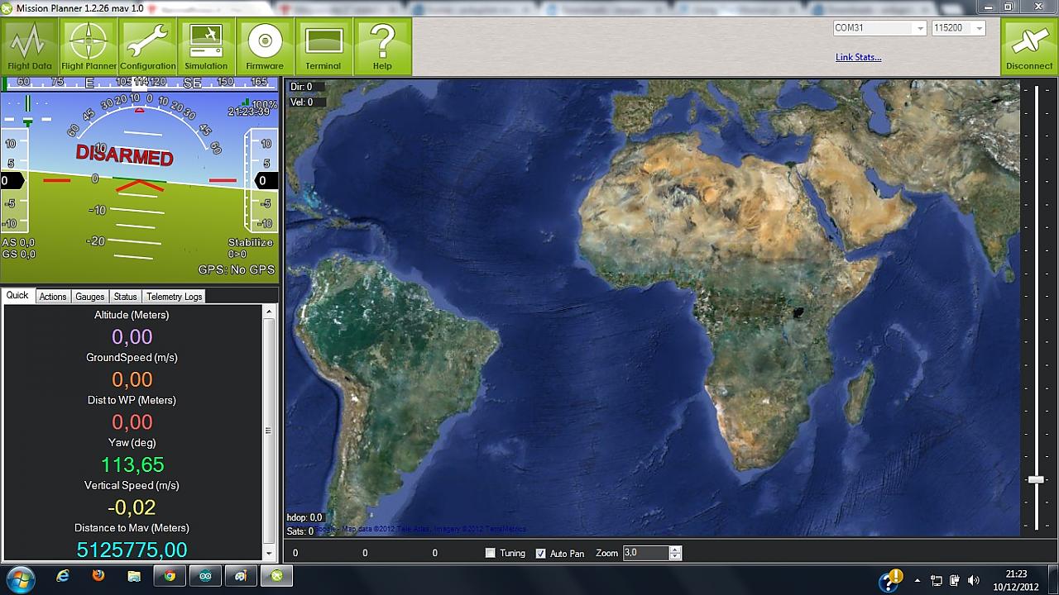Expand the 115200 baud rate dropdown
Image resolution: width=1059 pixels, height=595 pixels.
(979, 28)
